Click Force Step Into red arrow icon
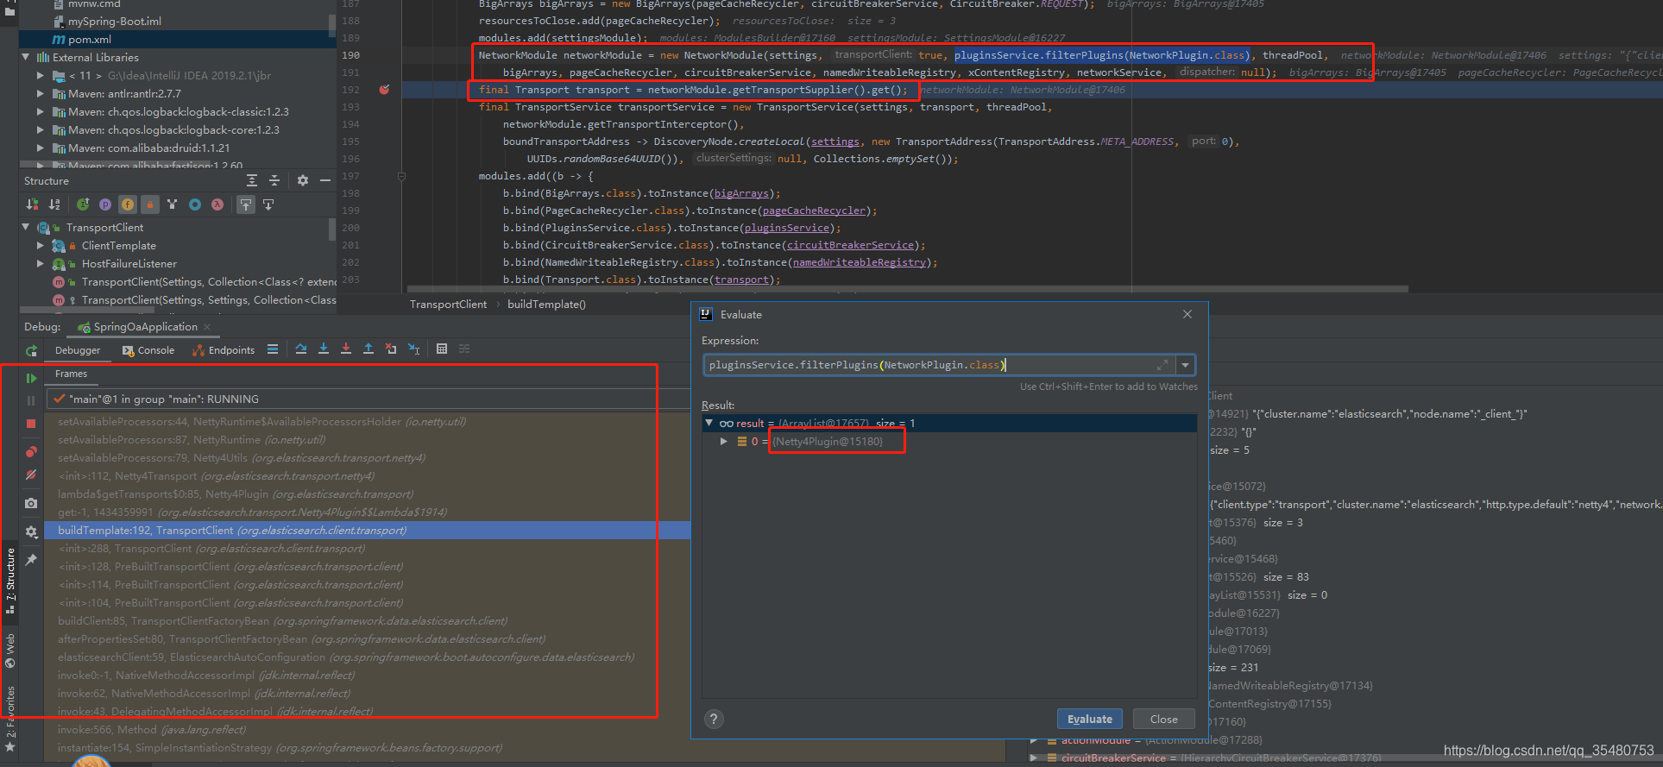 [346, 349]
